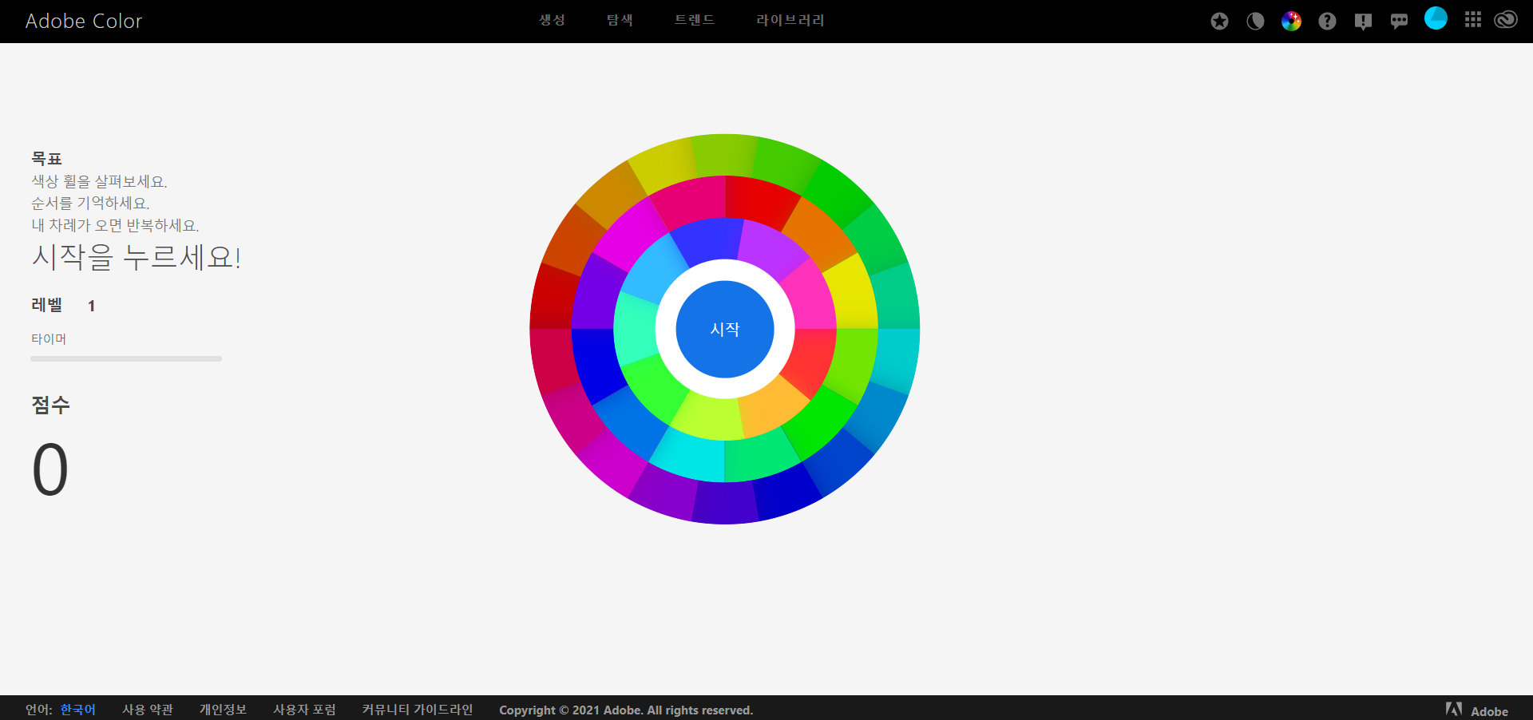Select mint-aqua segment of innermost ring
This screenshot has height=720, width=1533.
point(636,329)
